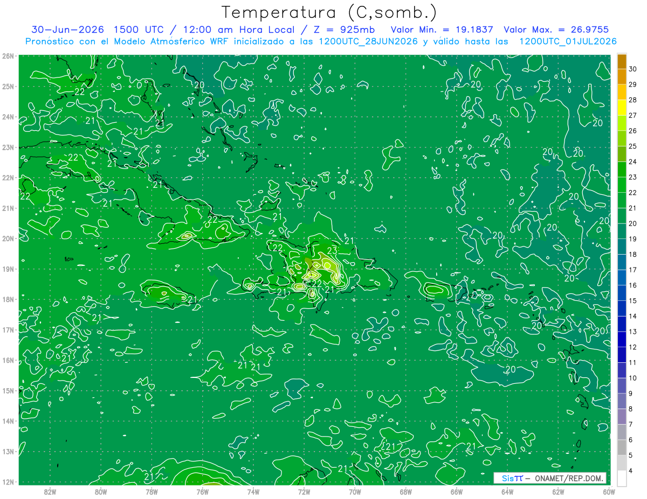
Task: Click the color scale label '14'
Action: tap(632, 316)
